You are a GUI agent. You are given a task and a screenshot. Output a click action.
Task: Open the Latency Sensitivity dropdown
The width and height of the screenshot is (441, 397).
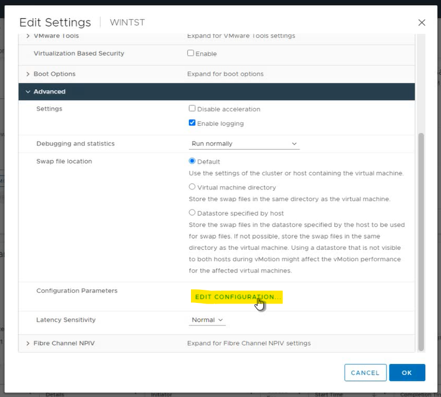pyautogui.click(x=207, y=320)
